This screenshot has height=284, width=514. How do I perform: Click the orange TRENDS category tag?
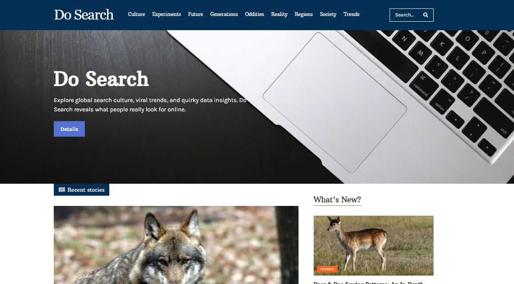(327, 269)
